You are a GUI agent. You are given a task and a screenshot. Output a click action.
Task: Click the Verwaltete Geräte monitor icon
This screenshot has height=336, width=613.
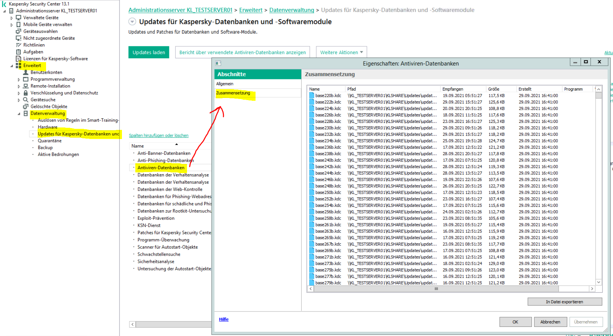[x=19, y=18]
